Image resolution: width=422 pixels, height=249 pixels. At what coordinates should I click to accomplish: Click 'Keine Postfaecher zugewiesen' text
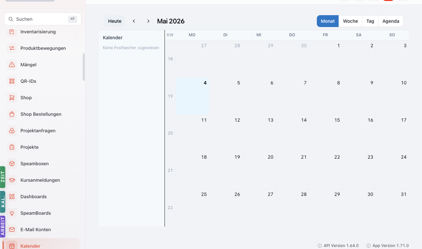[131, 48]
